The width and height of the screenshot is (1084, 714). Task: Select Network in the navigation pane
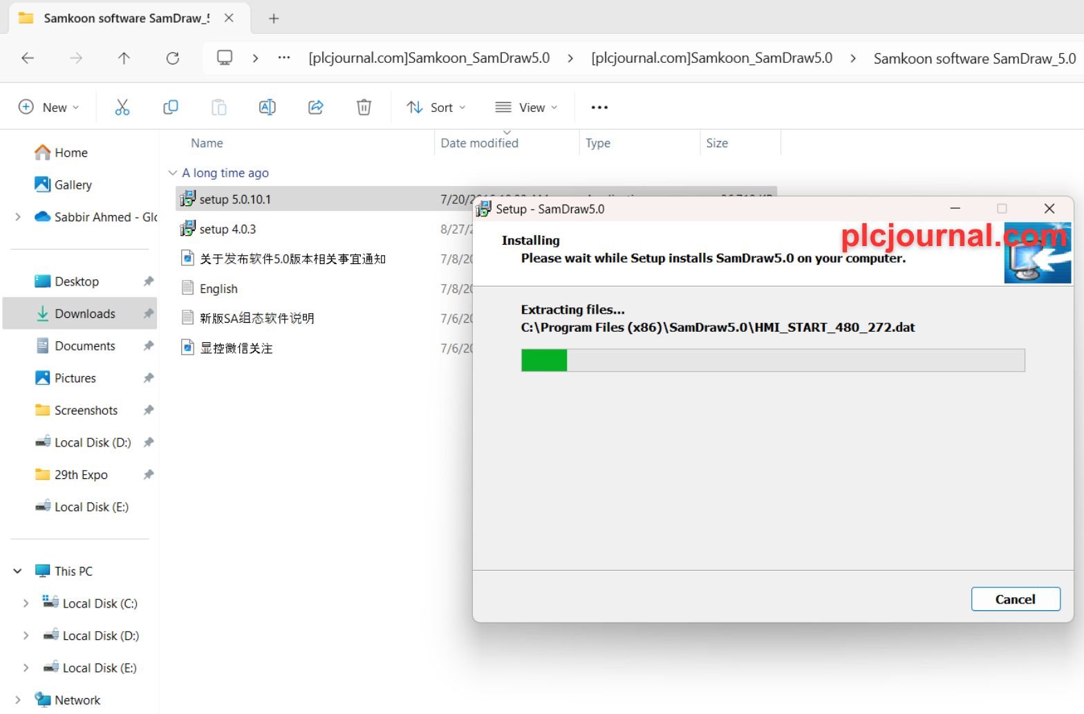coord(68,700)
